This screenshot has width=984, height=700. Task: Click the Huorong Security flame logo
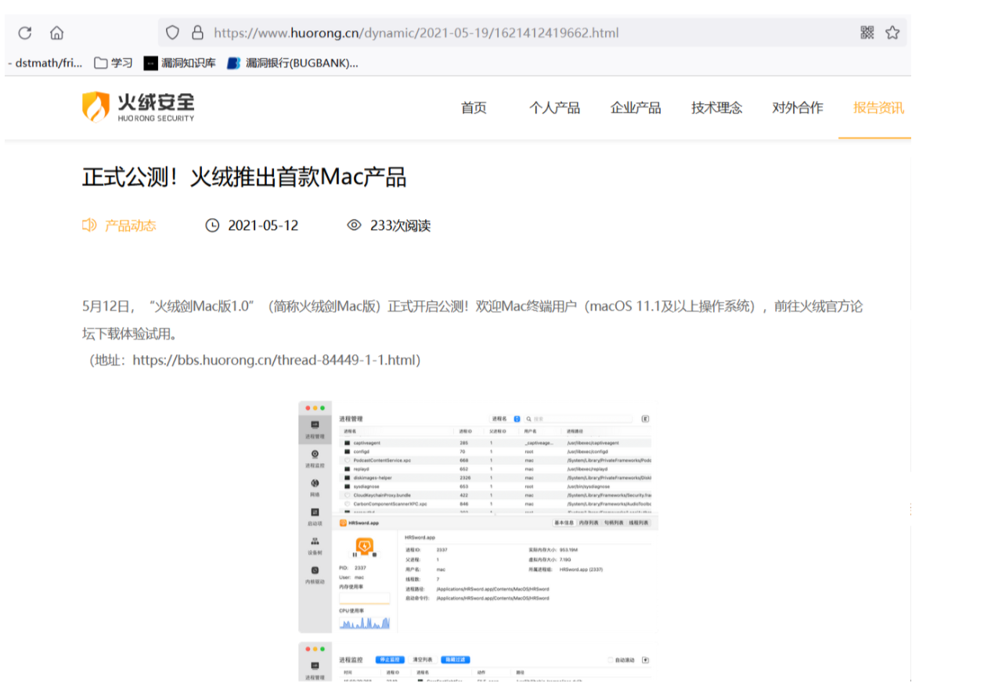point(96,106)
